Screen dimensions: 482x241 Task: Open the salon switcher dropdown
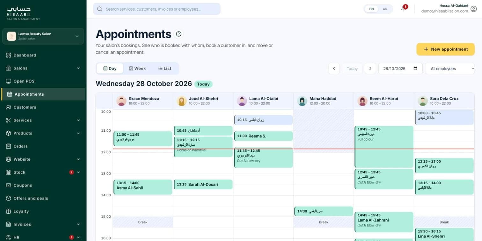click(43, 36)
